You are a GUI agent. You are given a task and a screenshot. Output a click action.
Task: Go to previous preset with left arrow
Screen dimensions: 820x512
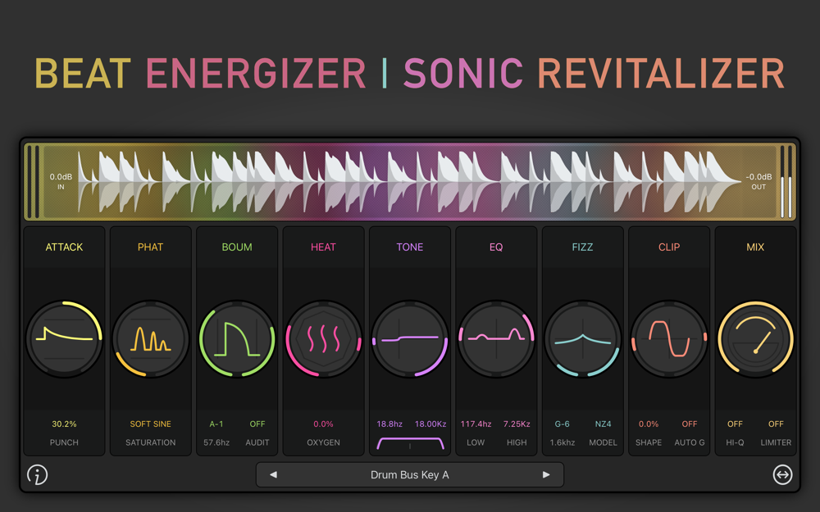tap(273, 475)
